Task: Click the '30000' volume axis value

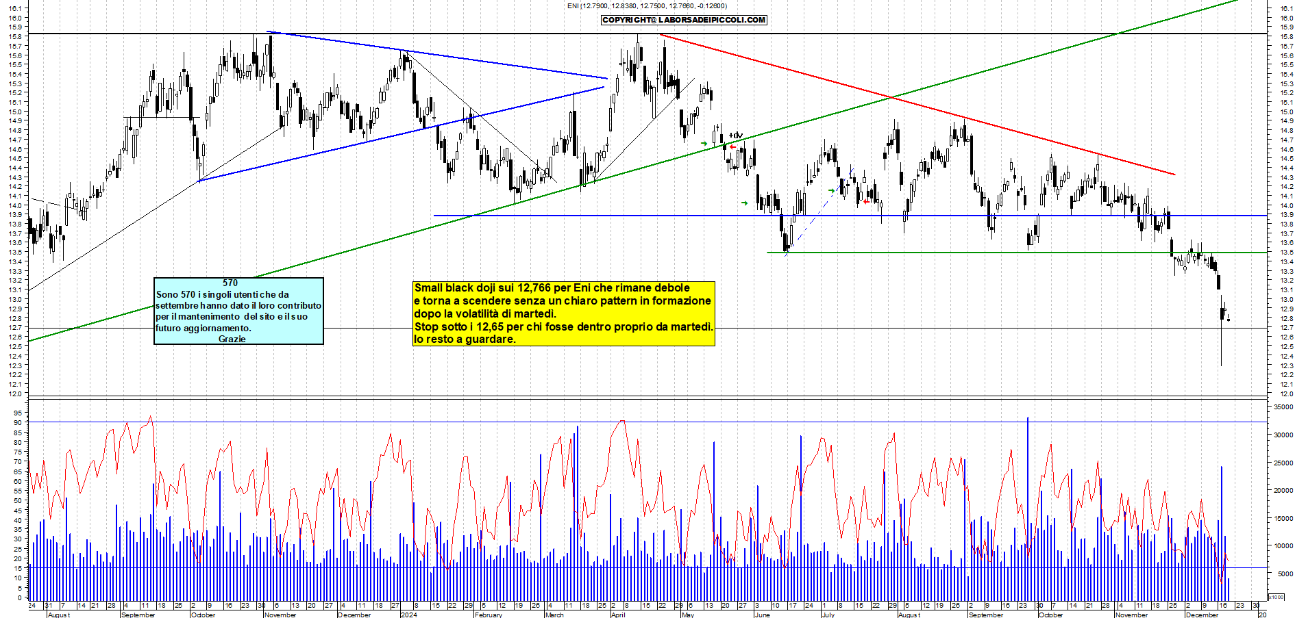Action: click(1283, 435)
